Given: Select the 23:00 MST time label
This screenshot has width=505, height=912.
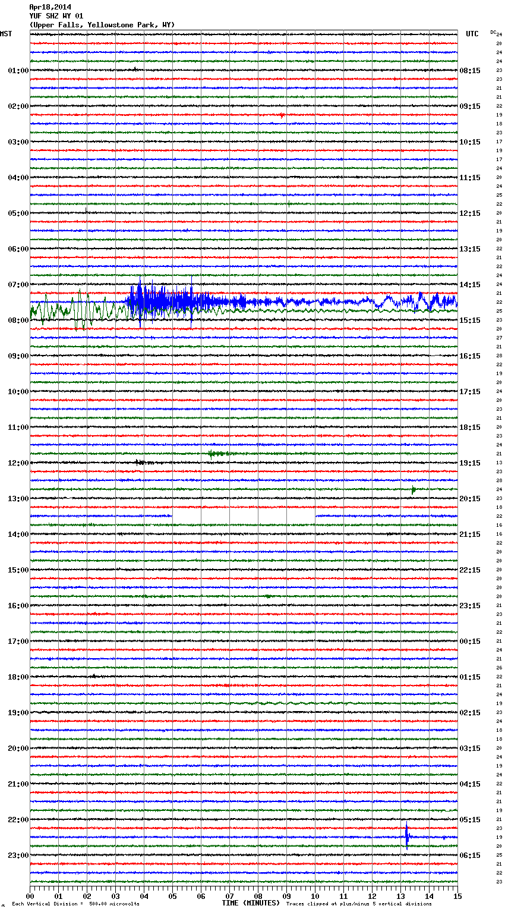Looking at the screenshot, I should (18, 856).
